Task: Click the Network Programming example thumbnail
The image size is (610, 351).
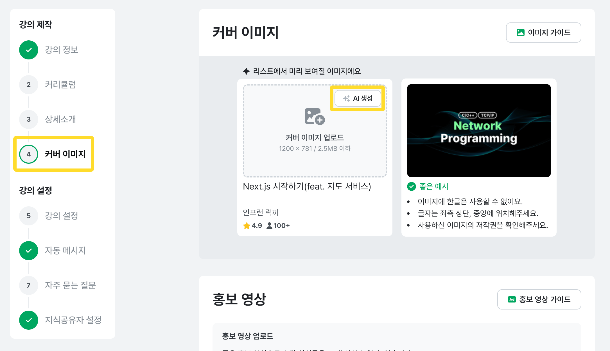Action: coord(479,131)
